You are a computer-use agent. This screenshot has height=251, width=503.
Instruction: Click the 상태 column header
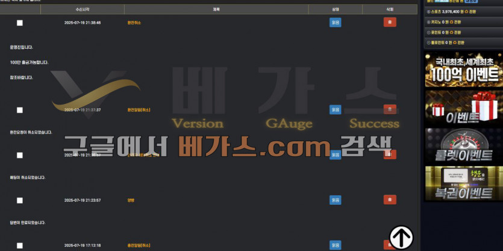tap(335, 9)
